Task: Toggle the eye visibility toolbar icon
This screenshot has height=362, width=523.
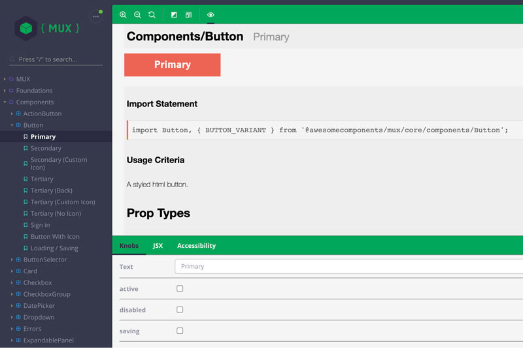Action: (x=211, y=14)
